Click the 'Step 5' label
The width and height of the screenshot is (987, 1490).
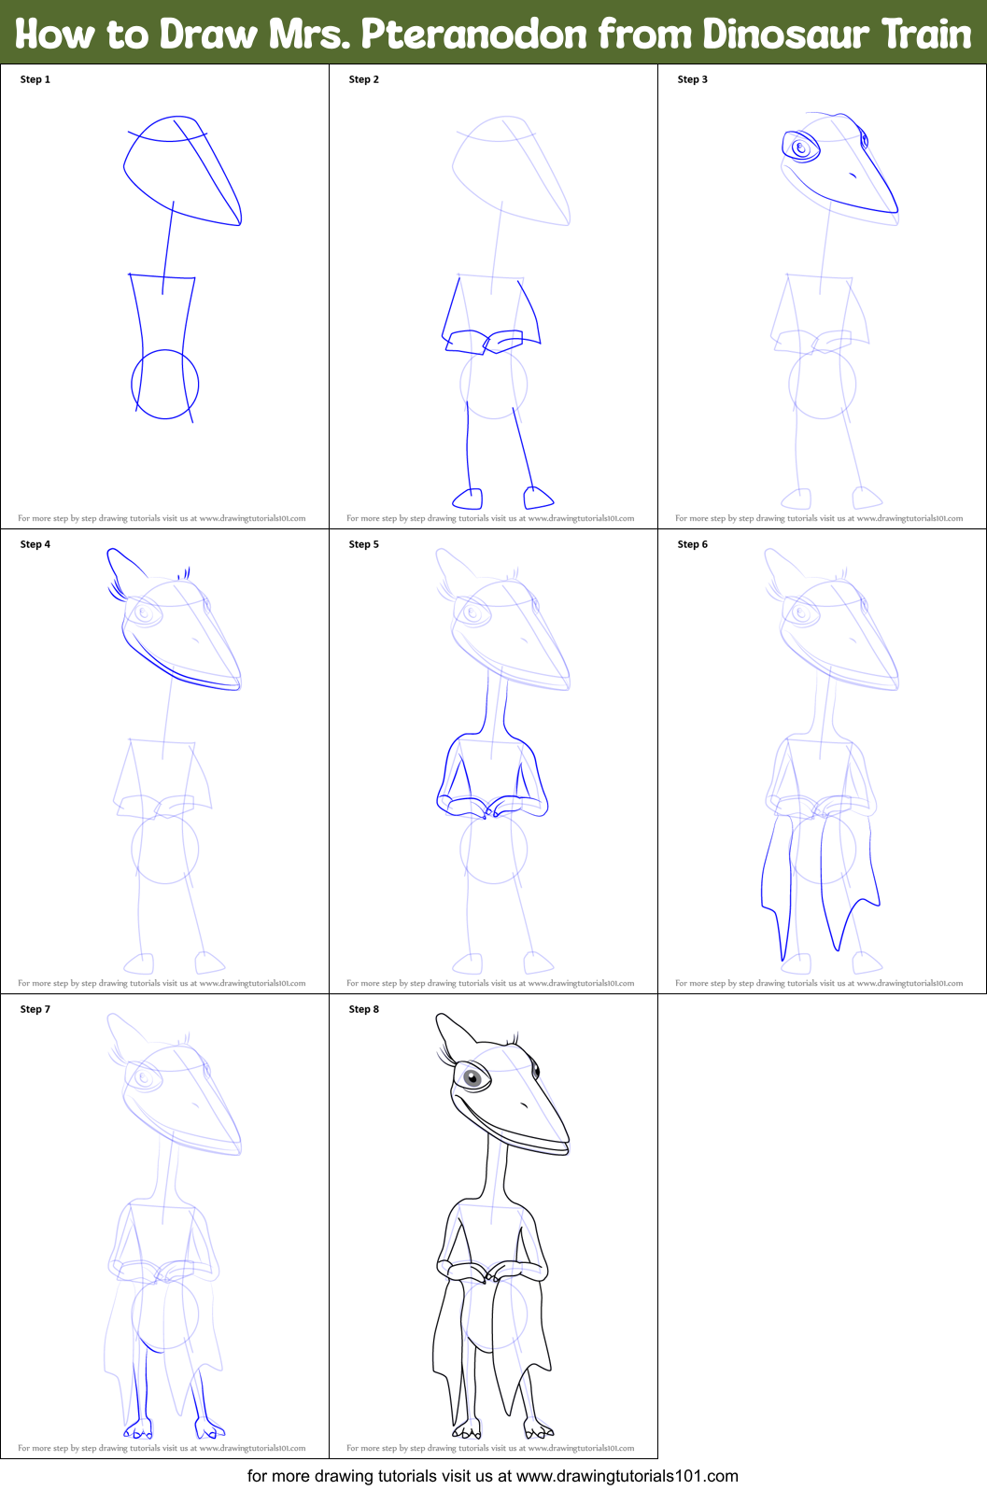point(364,544)
